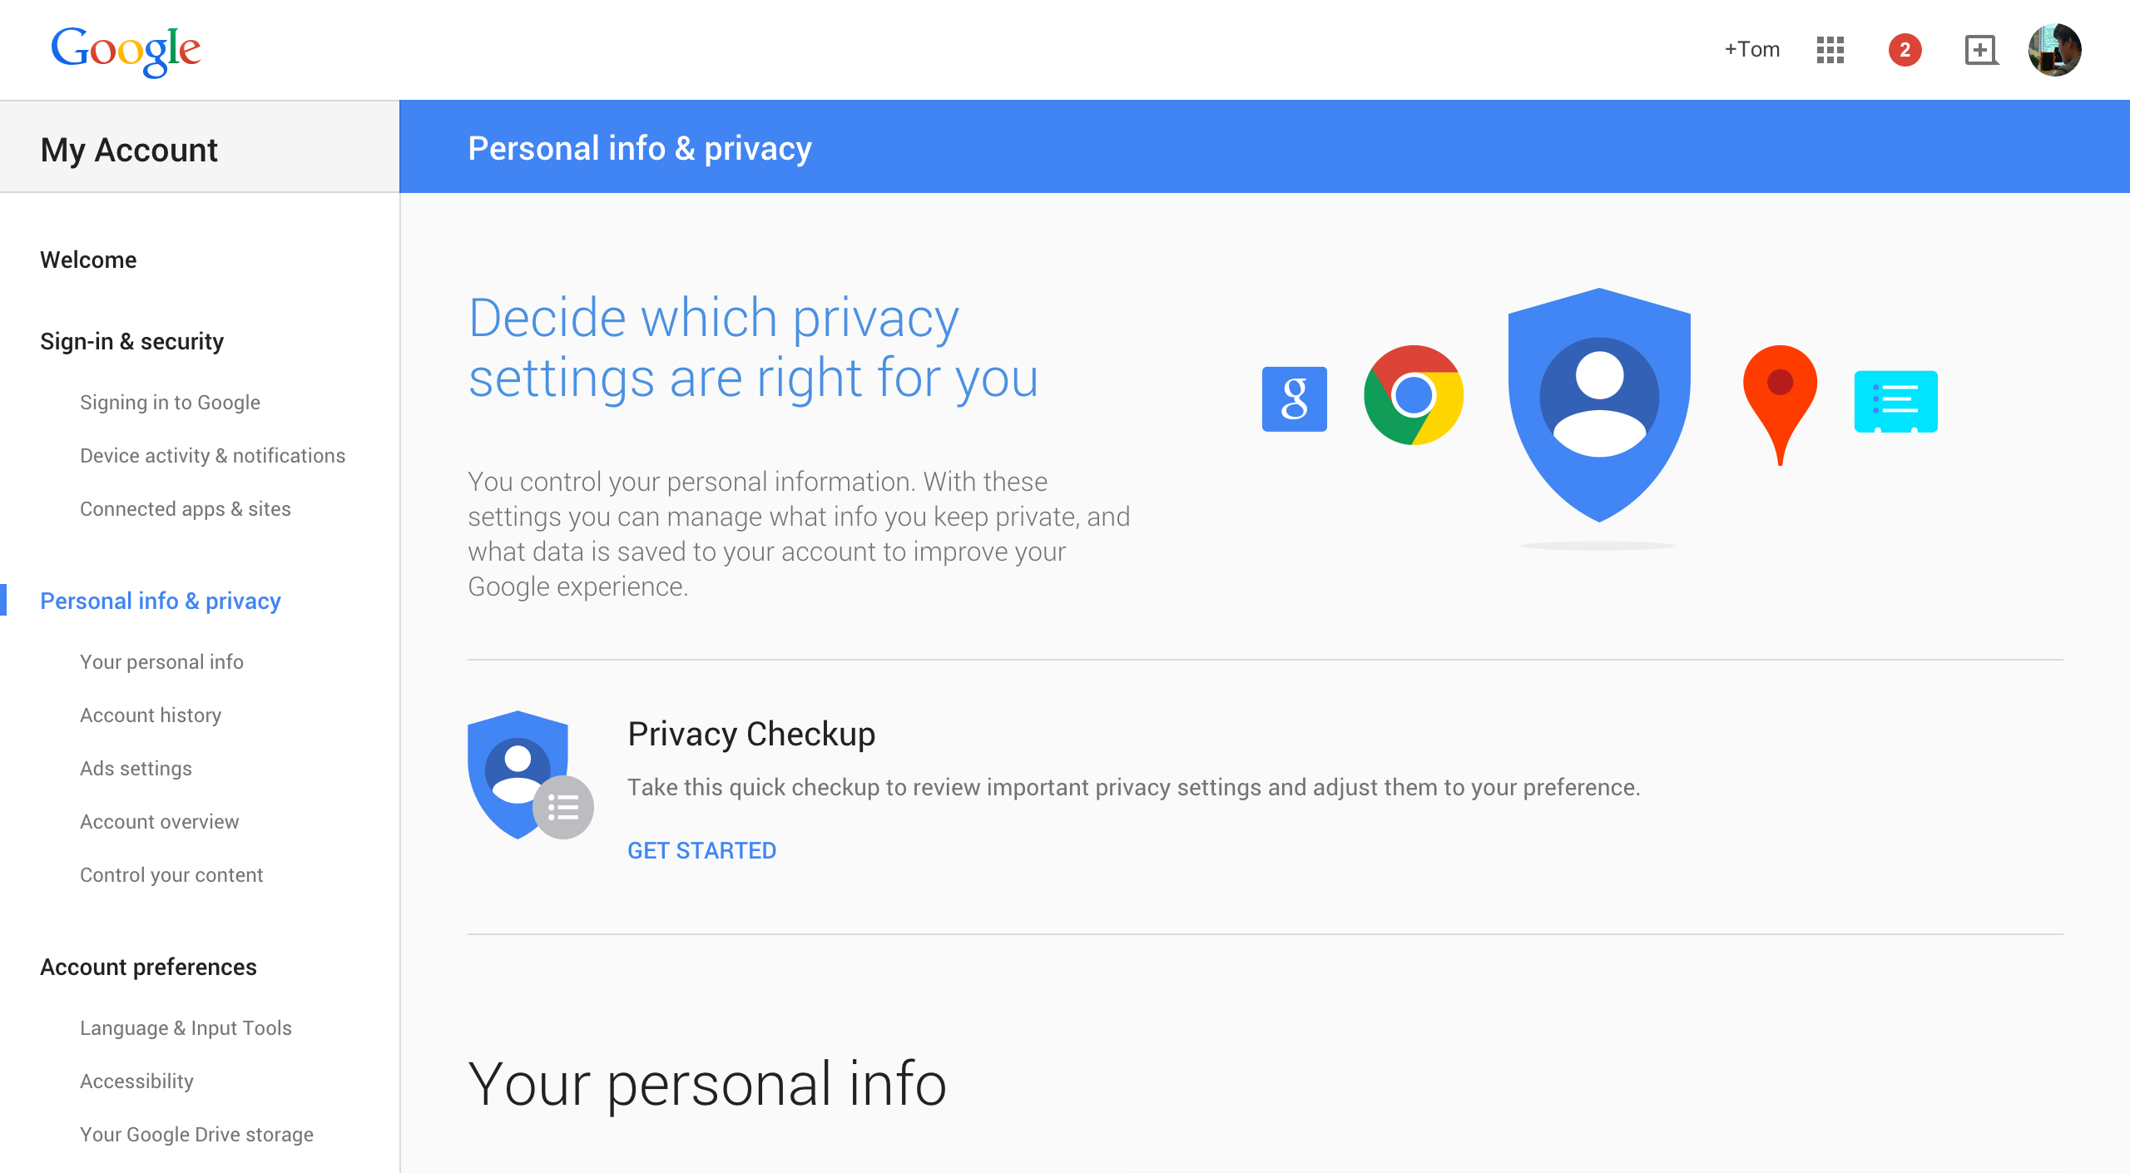Go to Welcome section
This screenshot has height=1173, width=2130.
coord(88,260)
